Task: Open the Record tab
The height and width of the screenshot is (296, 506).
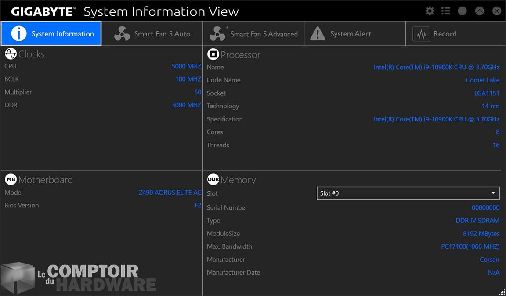Action: point(455,33)
